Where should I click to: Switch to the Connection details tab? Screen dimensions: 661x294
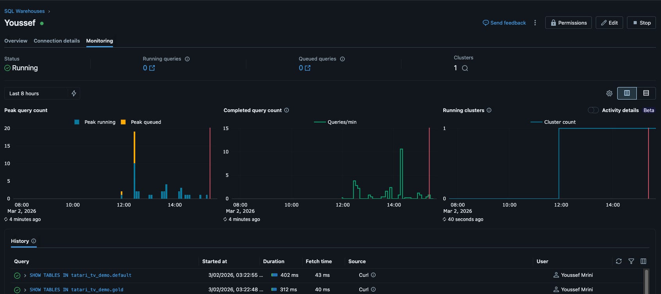pos(57,41)
